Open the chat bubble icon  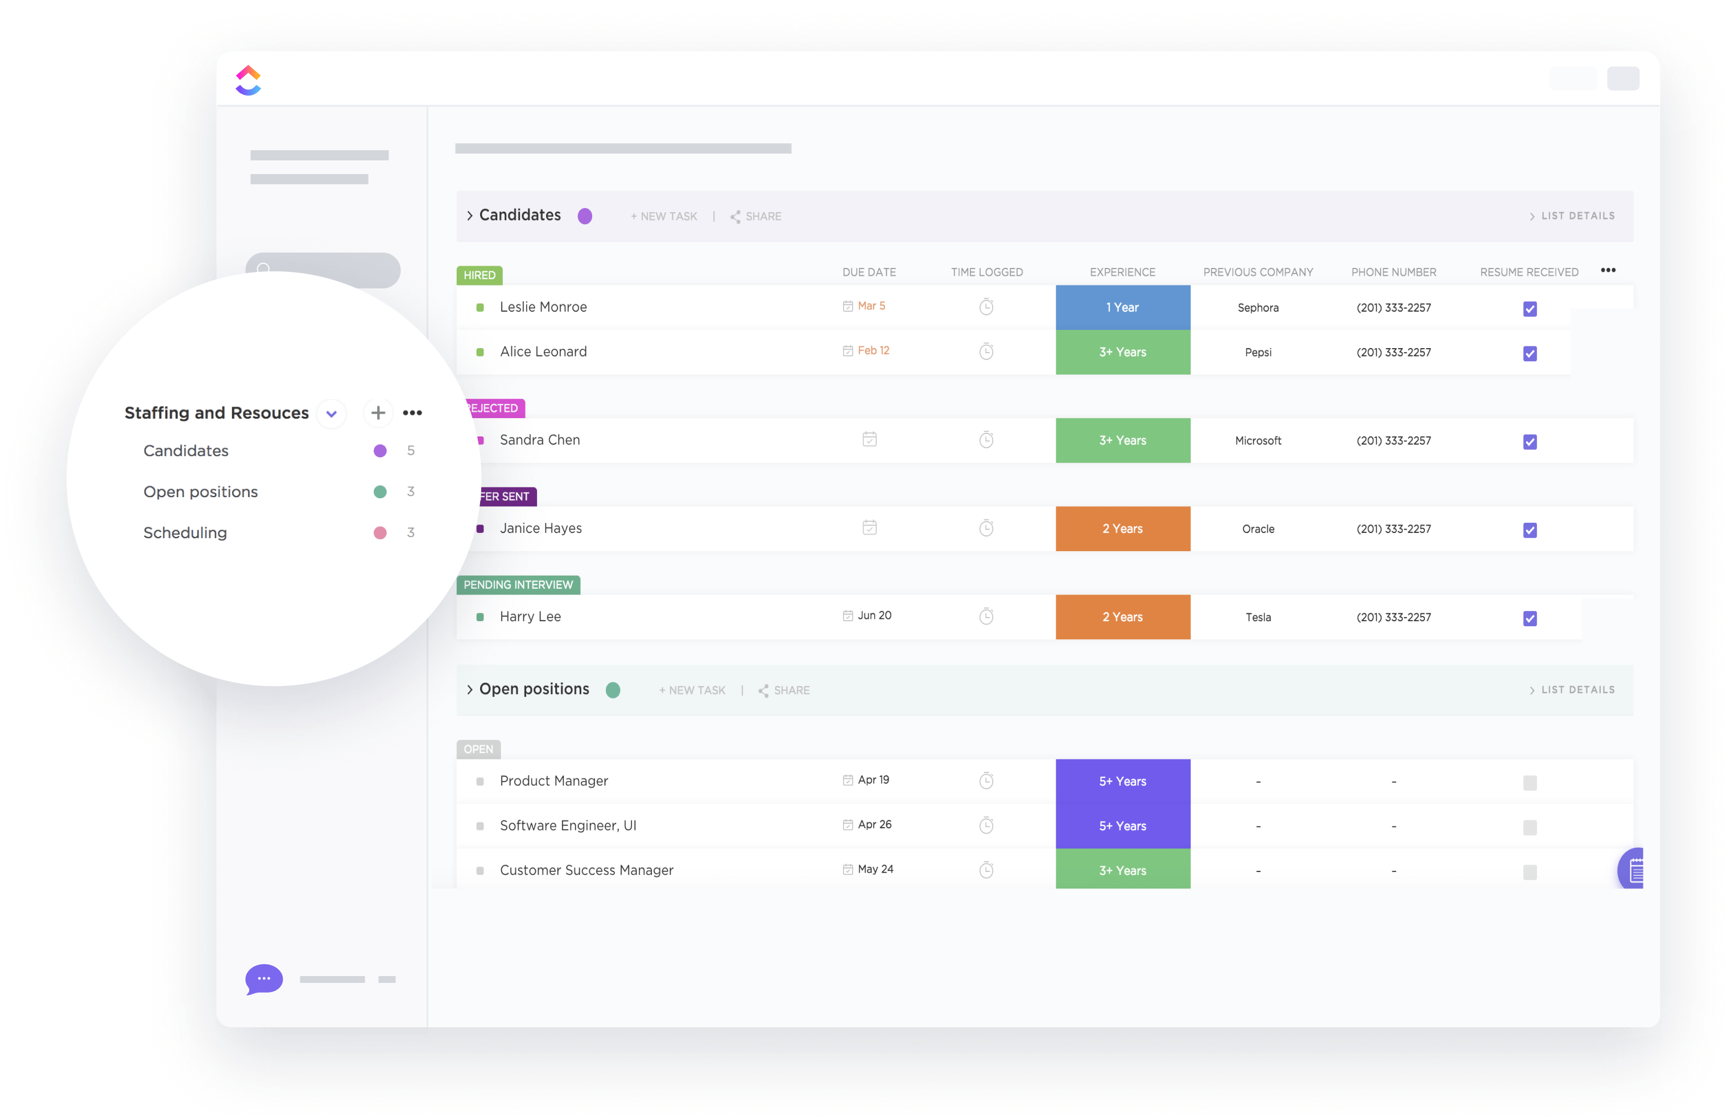click(264, 979)
